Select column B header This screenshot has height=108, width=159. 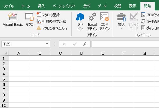pos(40,53)
